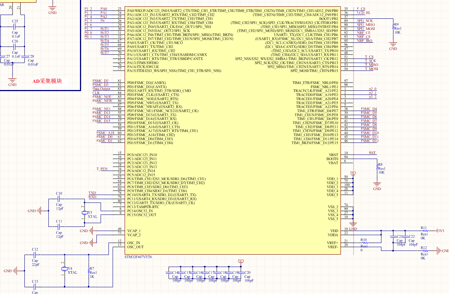Click the T_CS net label
The width and height of the screenshot is (449, 294).
click(x=369, y=57)
